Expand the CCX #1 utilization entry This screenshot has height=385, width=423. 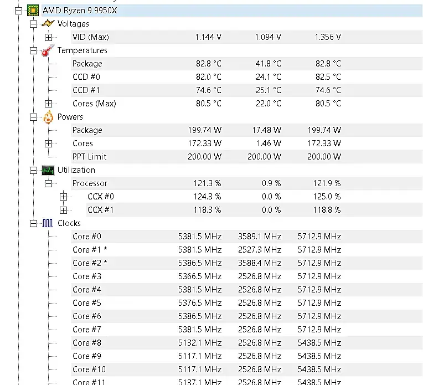click(x=64, y=210)
